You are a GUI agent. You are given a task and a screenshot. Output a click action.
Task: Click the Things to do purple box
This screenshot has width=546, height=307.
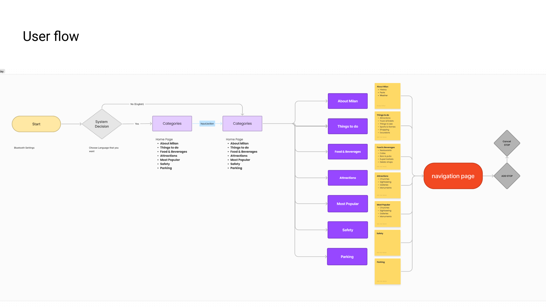coord(348,126)
